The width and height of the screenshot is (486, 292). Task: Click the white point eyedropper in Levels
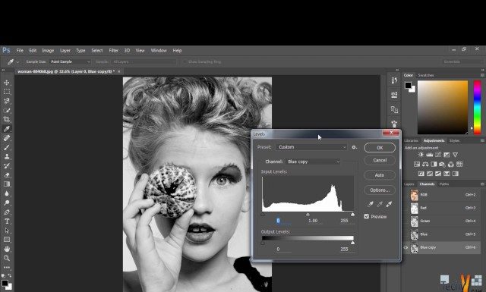tap(389, 204)
